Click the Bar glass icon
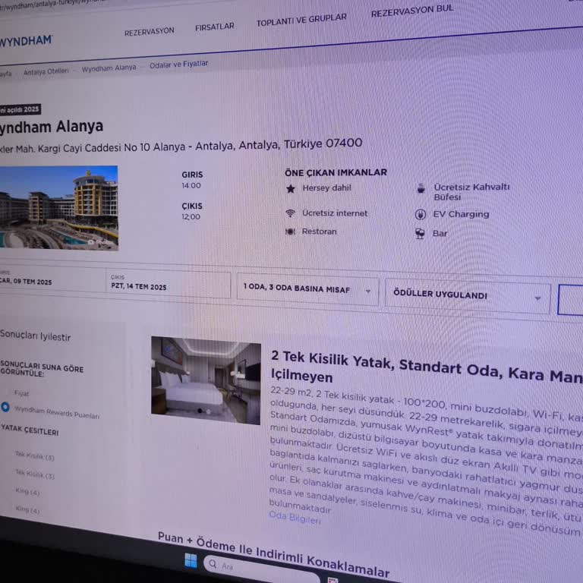Image resolution: width=583 pixels, height=583 pixels. pos(420,234)
